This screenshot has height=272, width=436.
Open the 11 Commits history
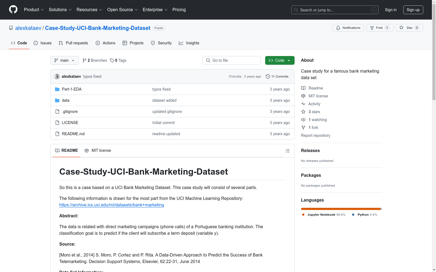[x=277, y=76]
